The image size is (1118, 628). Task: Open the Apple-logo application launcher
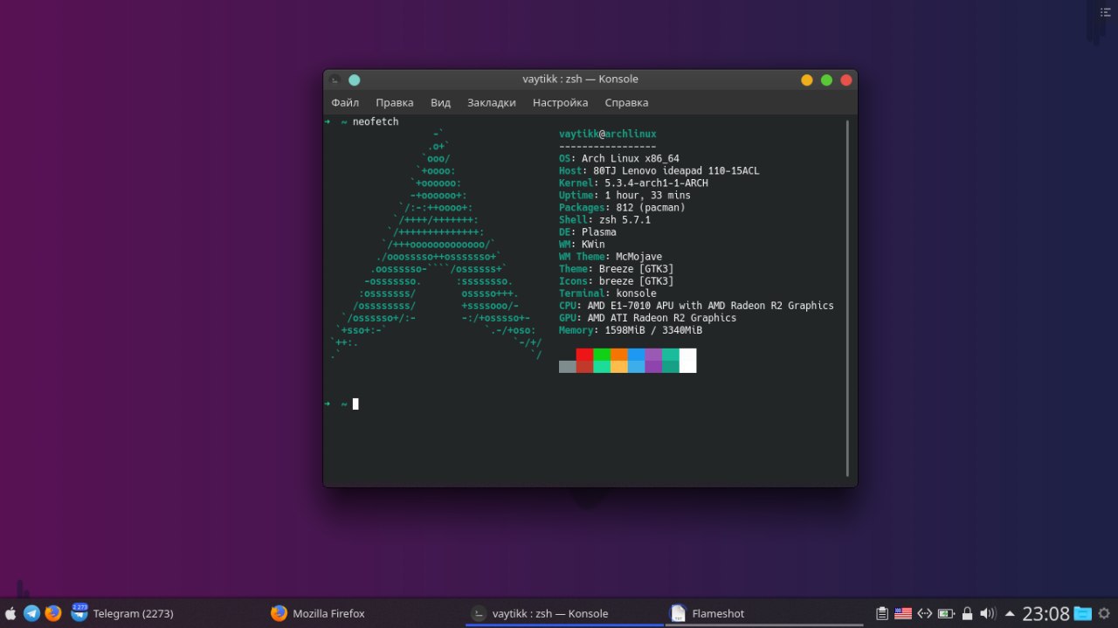10,613
